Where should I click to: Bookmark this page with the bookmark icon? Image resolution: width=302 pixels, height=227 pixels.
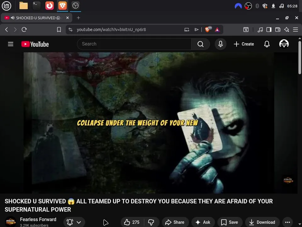point(59,30)
